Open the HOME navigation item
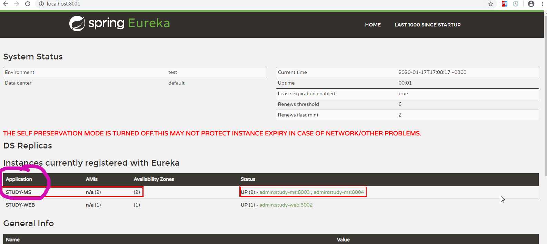This screenshot has height=244, width=547. (373, 25)
